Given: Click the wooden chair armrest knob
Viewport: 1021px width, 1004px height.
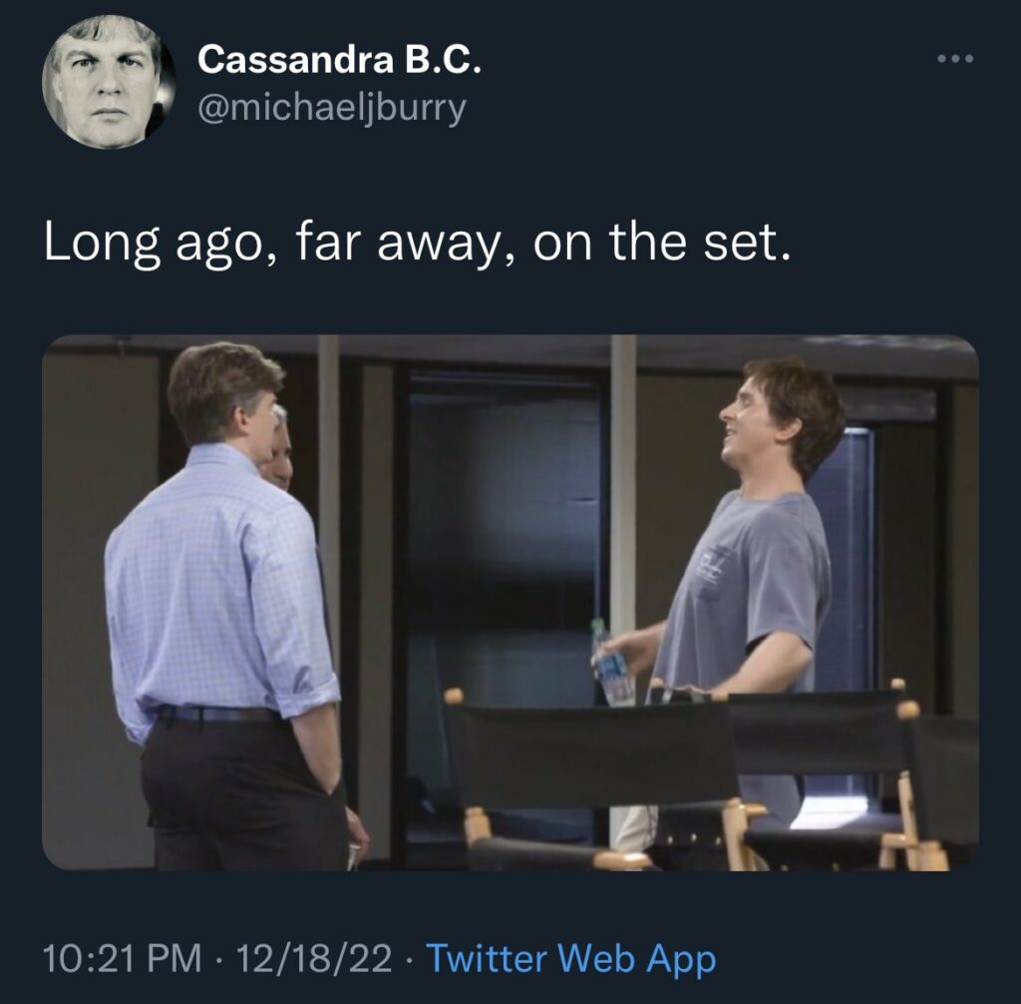Looking at the screenshot, I should point(453,695).
